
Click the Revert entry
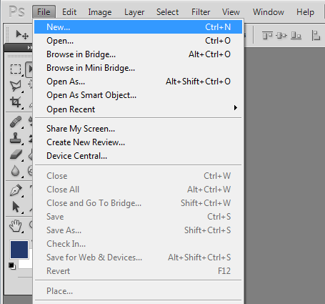pos(139,271)
